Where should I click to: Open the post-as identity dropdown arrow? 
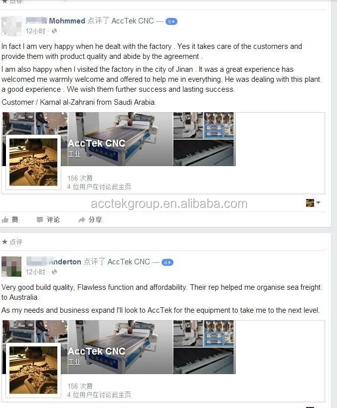[x=319, y=203]
